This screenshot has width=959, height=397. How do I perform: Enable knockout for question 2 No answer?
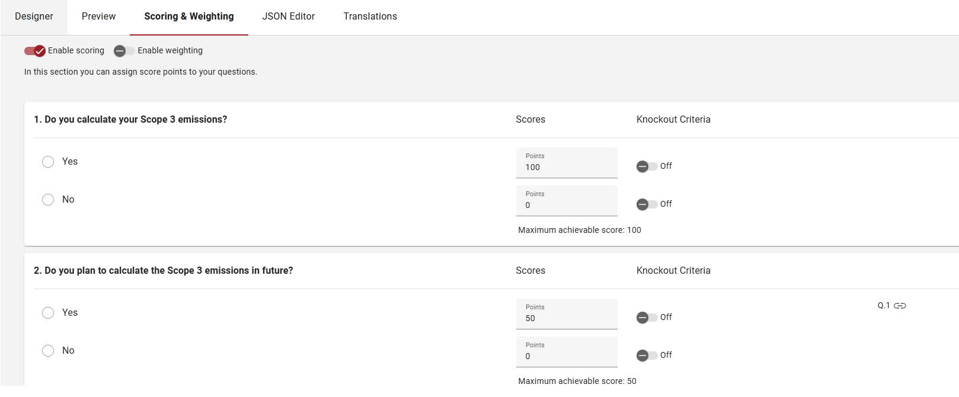pyautogui.click(x=647, y=356)
